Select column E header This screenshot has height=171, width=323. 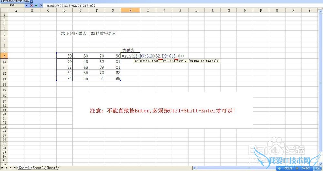tap(80, 10)
